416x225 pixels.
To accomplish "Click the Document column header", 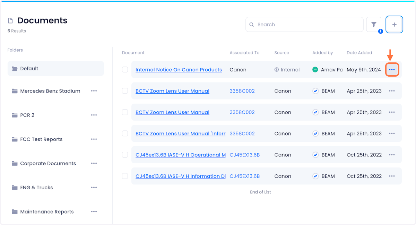I will coord(133,53).
